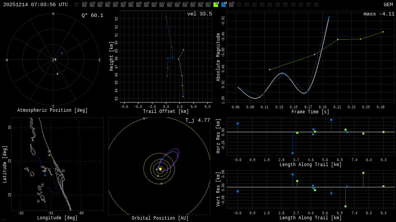Select the blue station 19 indicator
This screenshot has height=222, width=396.
click(224, 5)
